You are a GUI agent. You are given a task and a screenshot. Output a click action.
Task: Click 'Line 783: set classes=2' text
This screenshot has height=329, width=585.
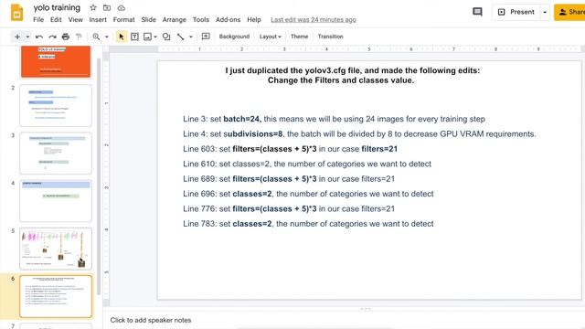[x=308, y=223]
